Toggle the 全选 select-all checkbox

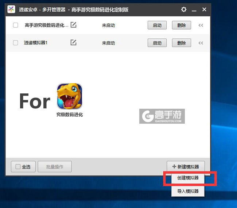[18, 167]
